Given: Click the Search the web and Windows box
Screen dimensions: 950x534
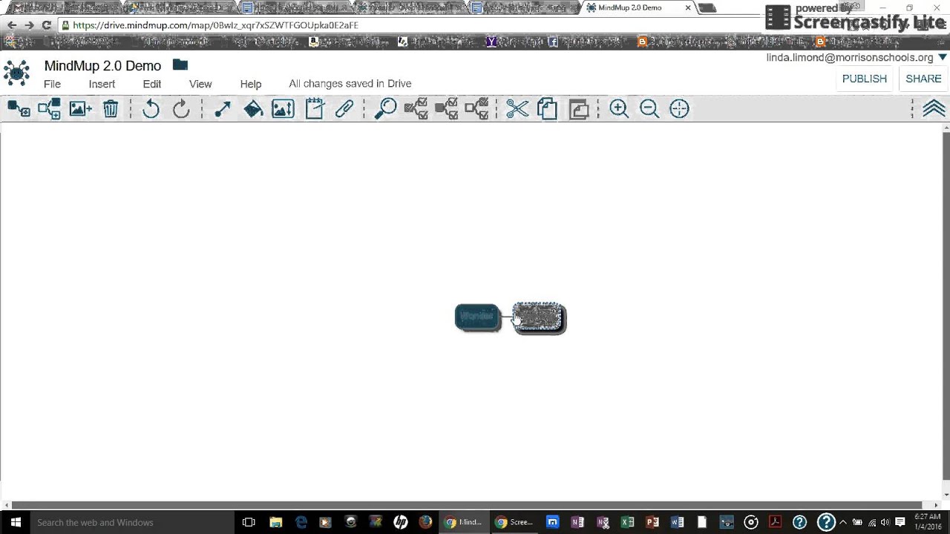Looking at the screenshot, I should click(132, 522).
